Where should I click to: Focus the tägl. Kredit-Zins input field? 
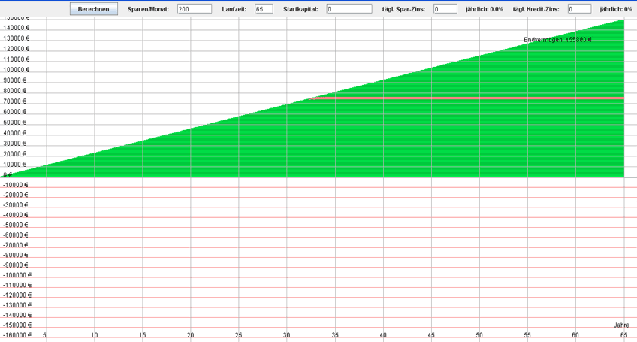579,9
